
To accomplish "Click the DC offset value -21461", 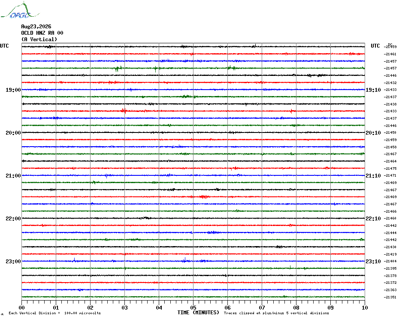I will coord(390,54).
